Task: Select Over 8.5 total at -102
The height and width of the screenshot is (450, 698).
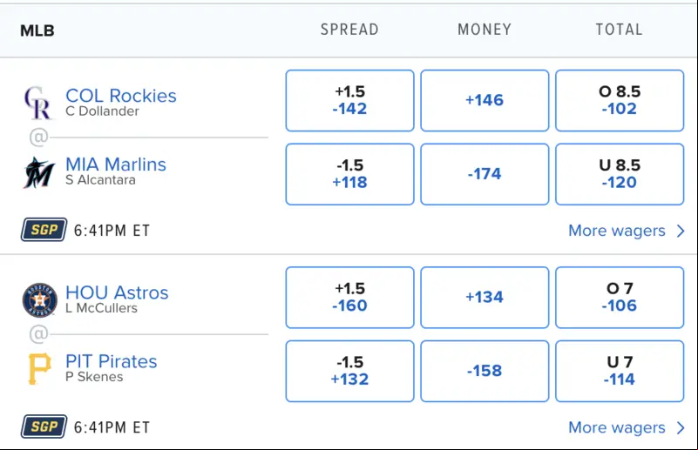Action: pyautogui.click(x=620, y=100)
